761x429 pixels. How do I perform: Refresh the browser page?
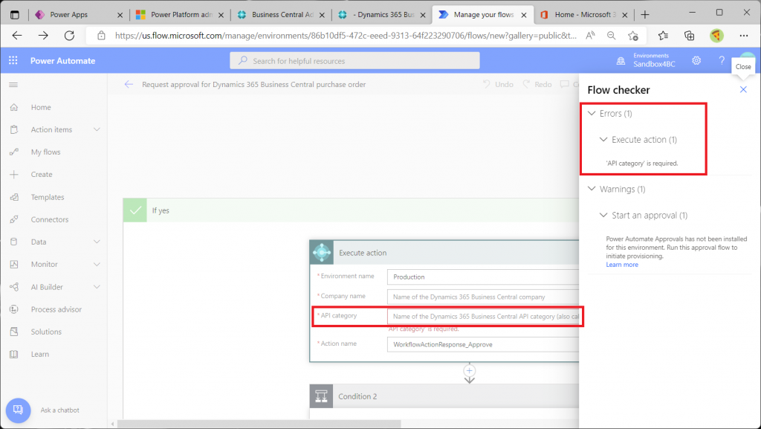[x=69, y=36]
